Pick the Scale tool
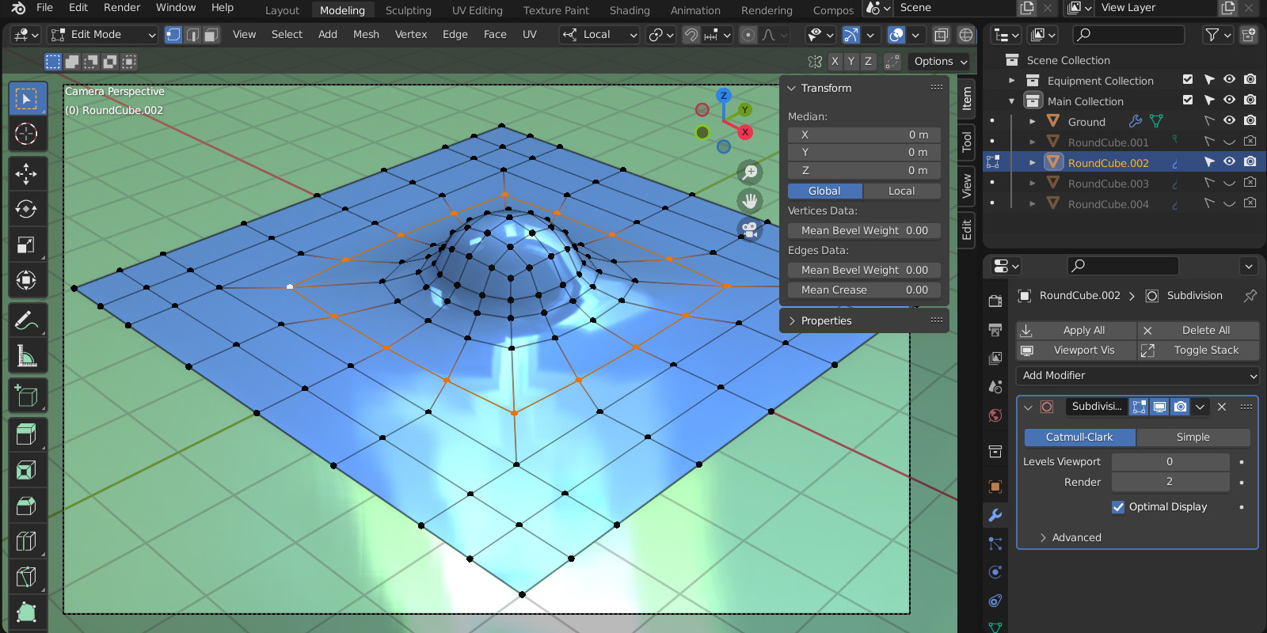Viewport: 1267px width, 633px height. [27, 244]
